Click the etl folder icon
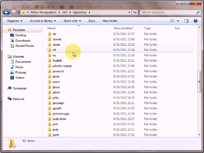 (x=49, y=50)
